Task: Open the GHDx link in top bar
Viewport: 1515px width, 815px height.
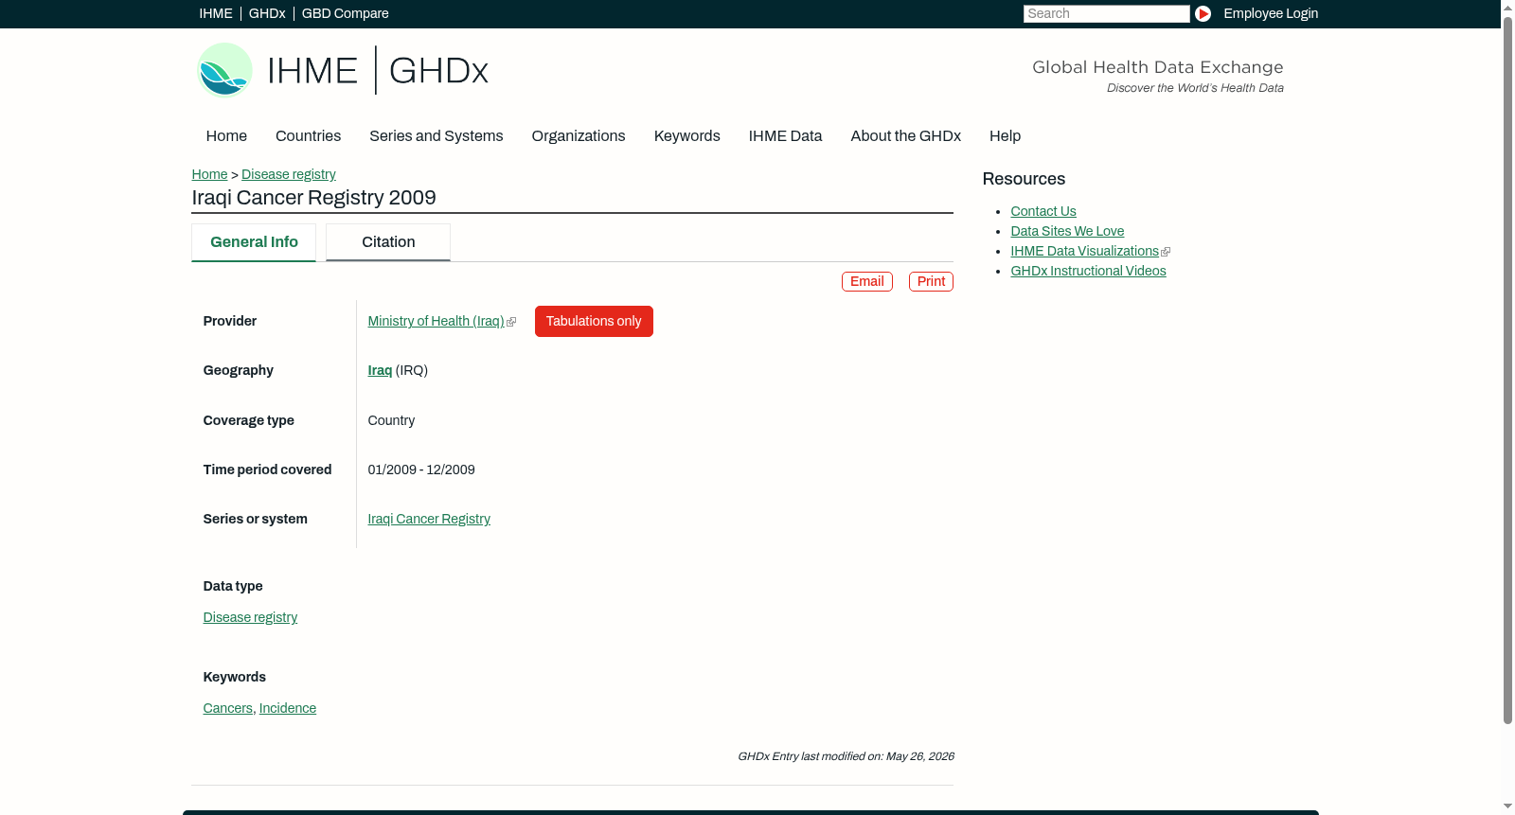Action: click(x=267, y=13)
